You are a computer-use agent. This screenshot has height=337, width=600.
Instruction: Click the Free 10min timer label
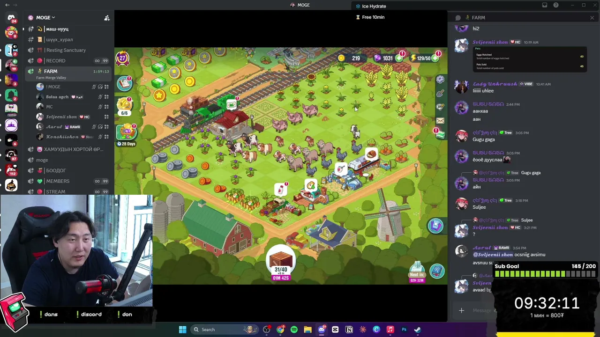click(x=370, y=17)
